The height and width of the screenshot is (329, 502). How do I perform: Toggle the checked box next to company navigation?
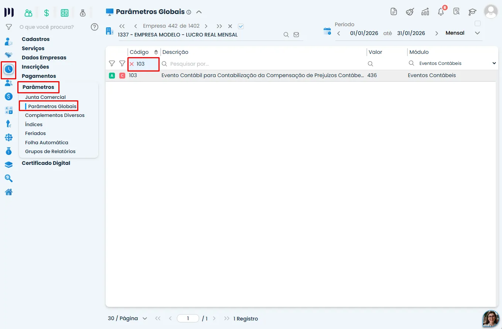coord(241,26)
